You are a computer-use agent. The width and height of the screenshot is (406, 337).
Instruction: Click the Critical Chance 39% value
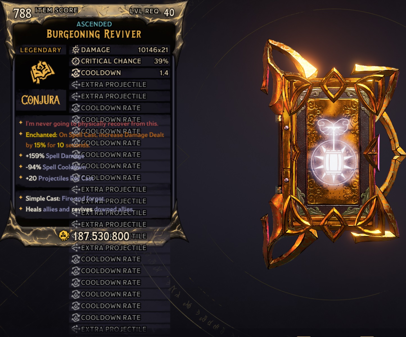(x=161, y=61)
